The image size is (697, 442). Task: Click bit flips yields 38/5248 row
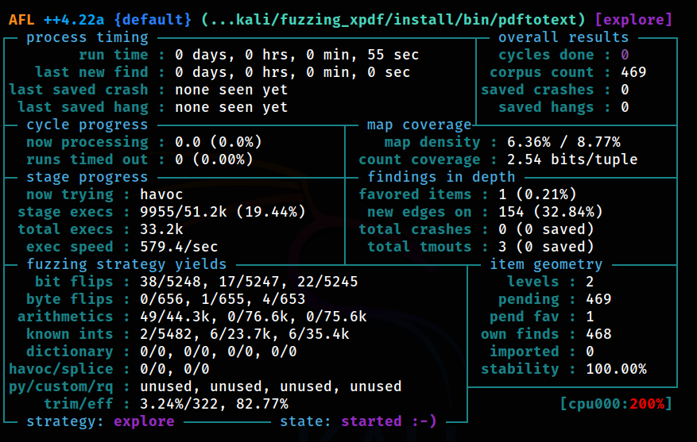(x=249, y=282)
